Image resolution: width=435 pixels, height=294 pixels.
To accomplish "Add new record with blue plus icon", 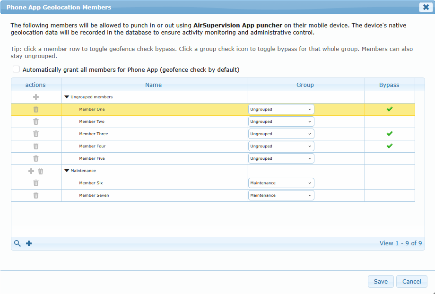I will 29,243.
